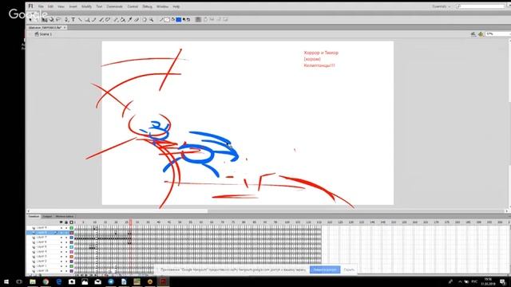
Task: Open the Edit menu
Action: click(50, 6)
